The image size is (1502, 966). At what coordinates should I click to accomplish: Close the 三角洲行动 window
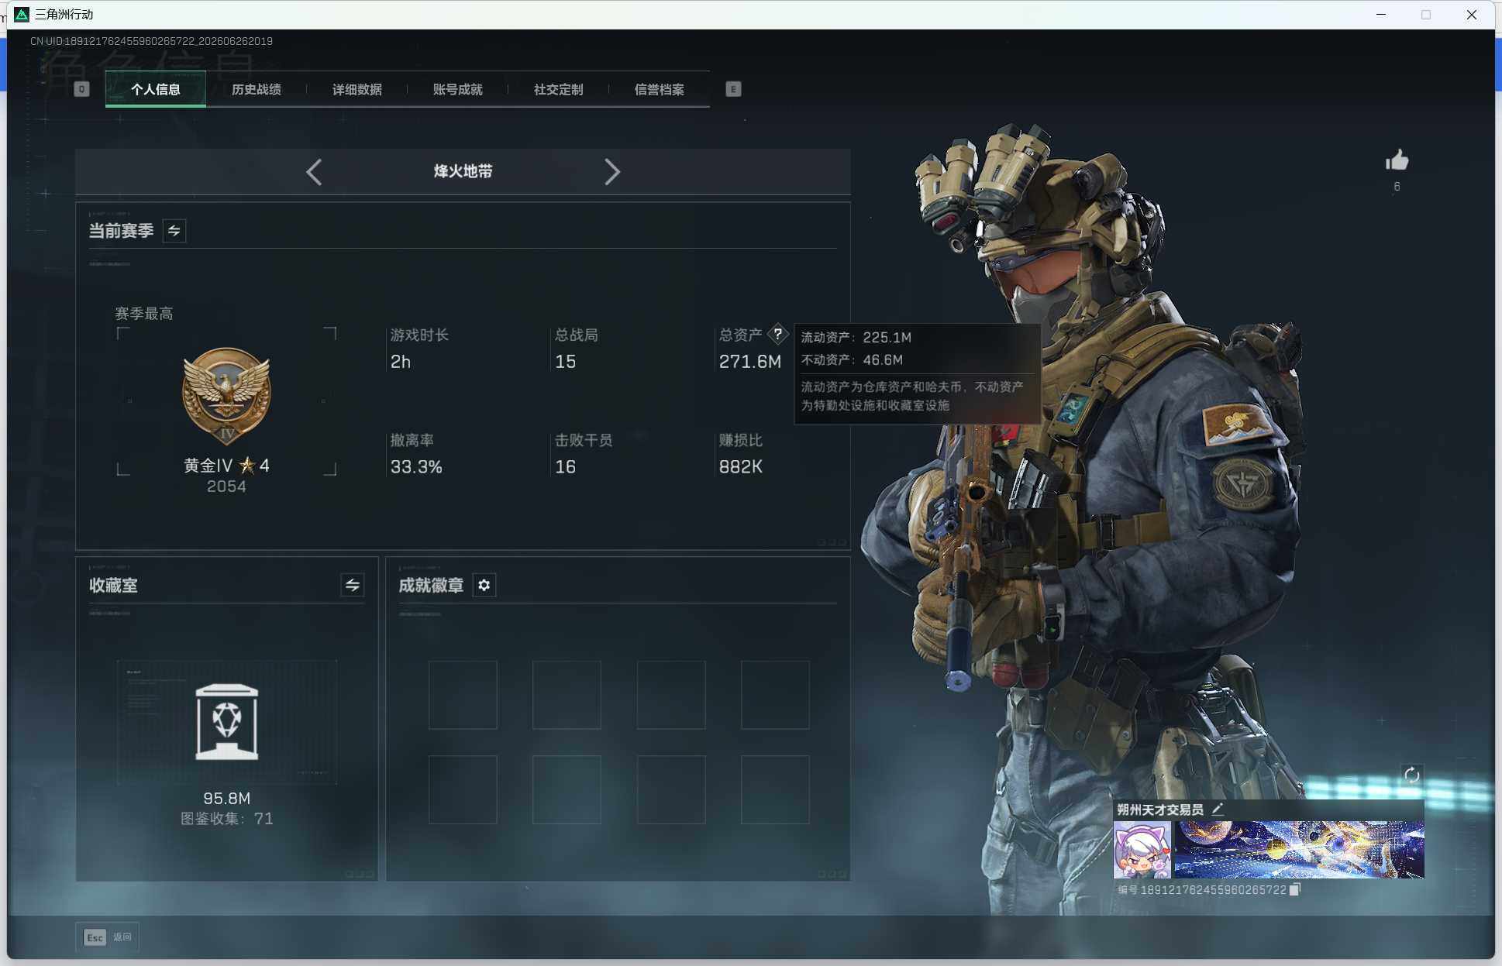1472,15
